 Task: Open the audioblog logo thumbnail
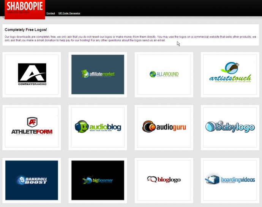point(98,128)
